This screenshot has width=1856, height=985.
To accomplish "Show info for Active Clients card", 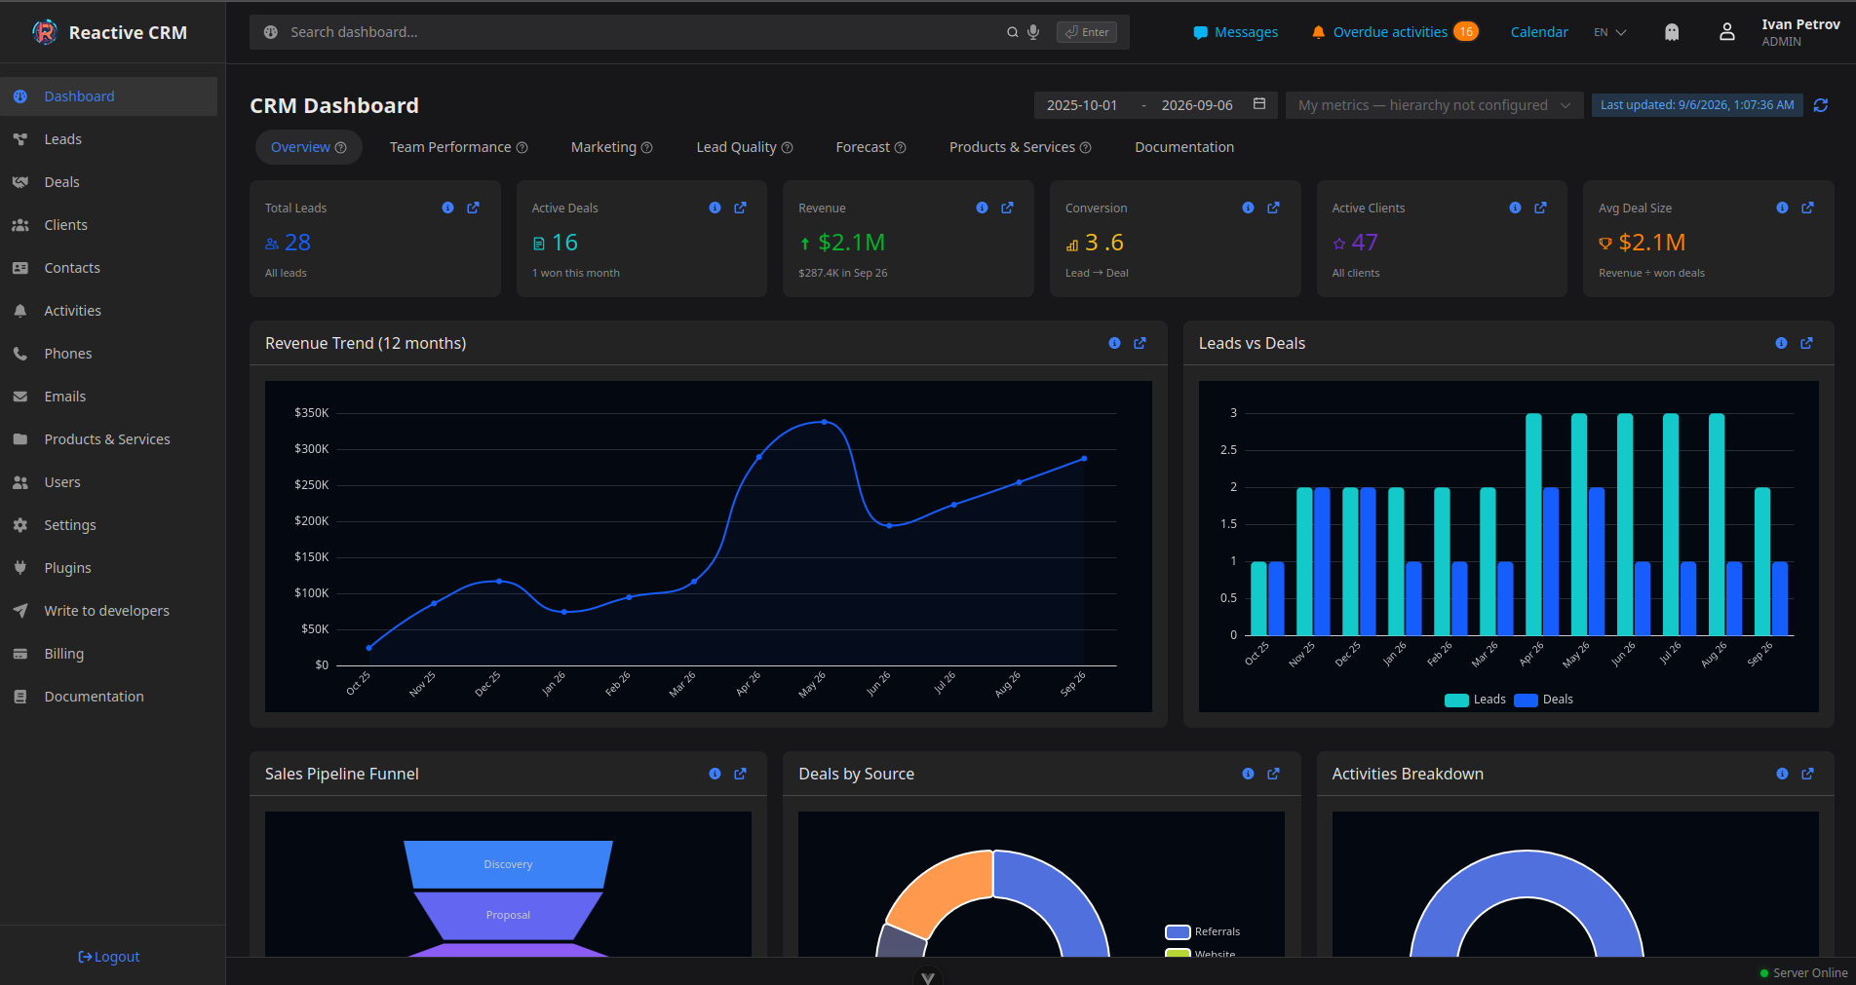I will tap(1515, 208).
